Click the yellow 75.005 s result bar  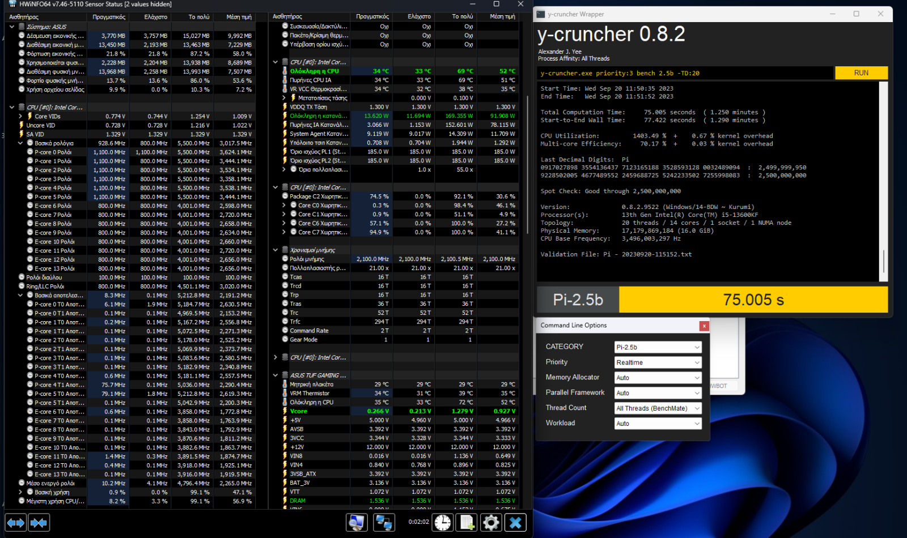point(753,300)
